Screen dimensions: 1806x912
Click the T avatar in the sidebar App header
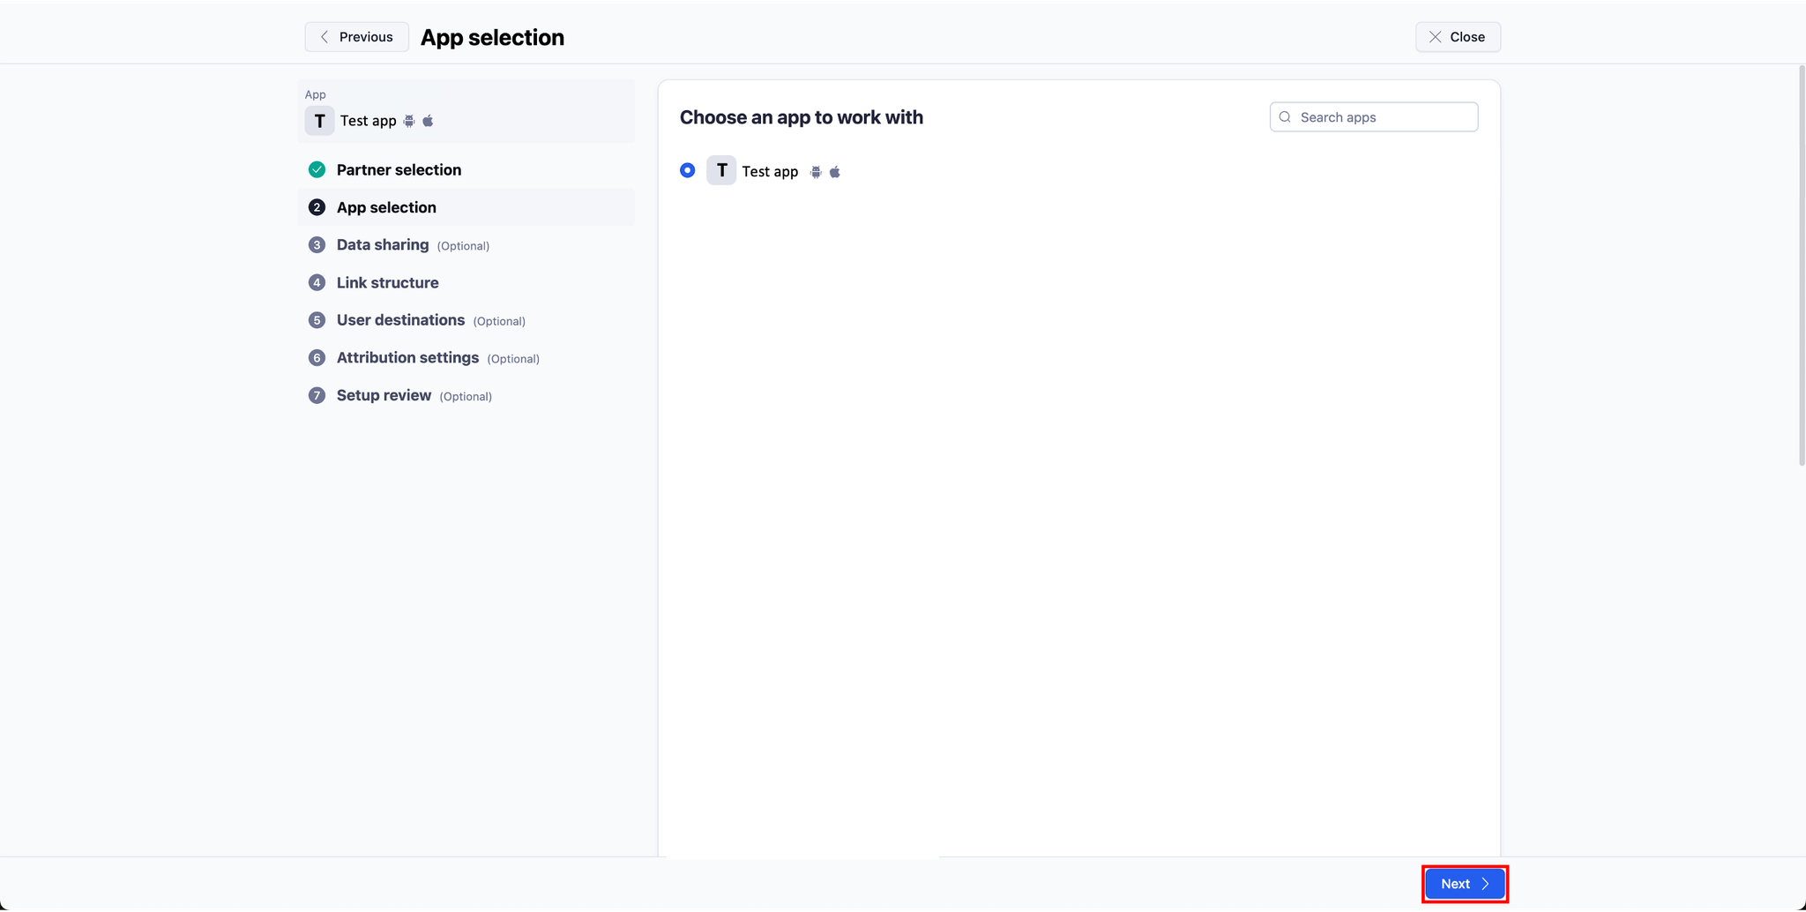tap(319, 121)
